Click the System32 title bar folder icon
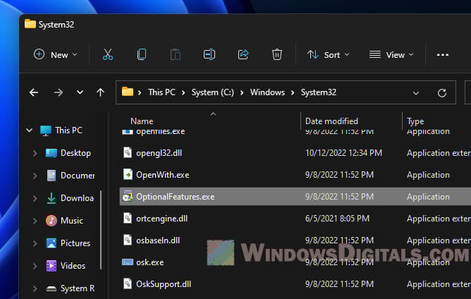Image resolution: width=471 pixels, height=299 pixels. [x=30, y=24]
